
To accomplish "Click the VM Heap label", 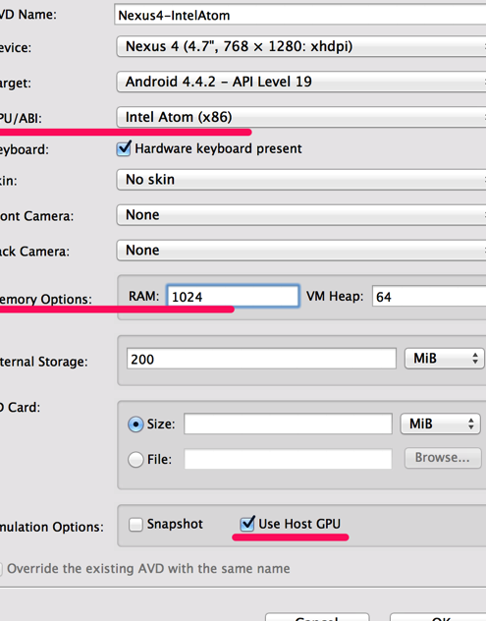I will (335, 296).
